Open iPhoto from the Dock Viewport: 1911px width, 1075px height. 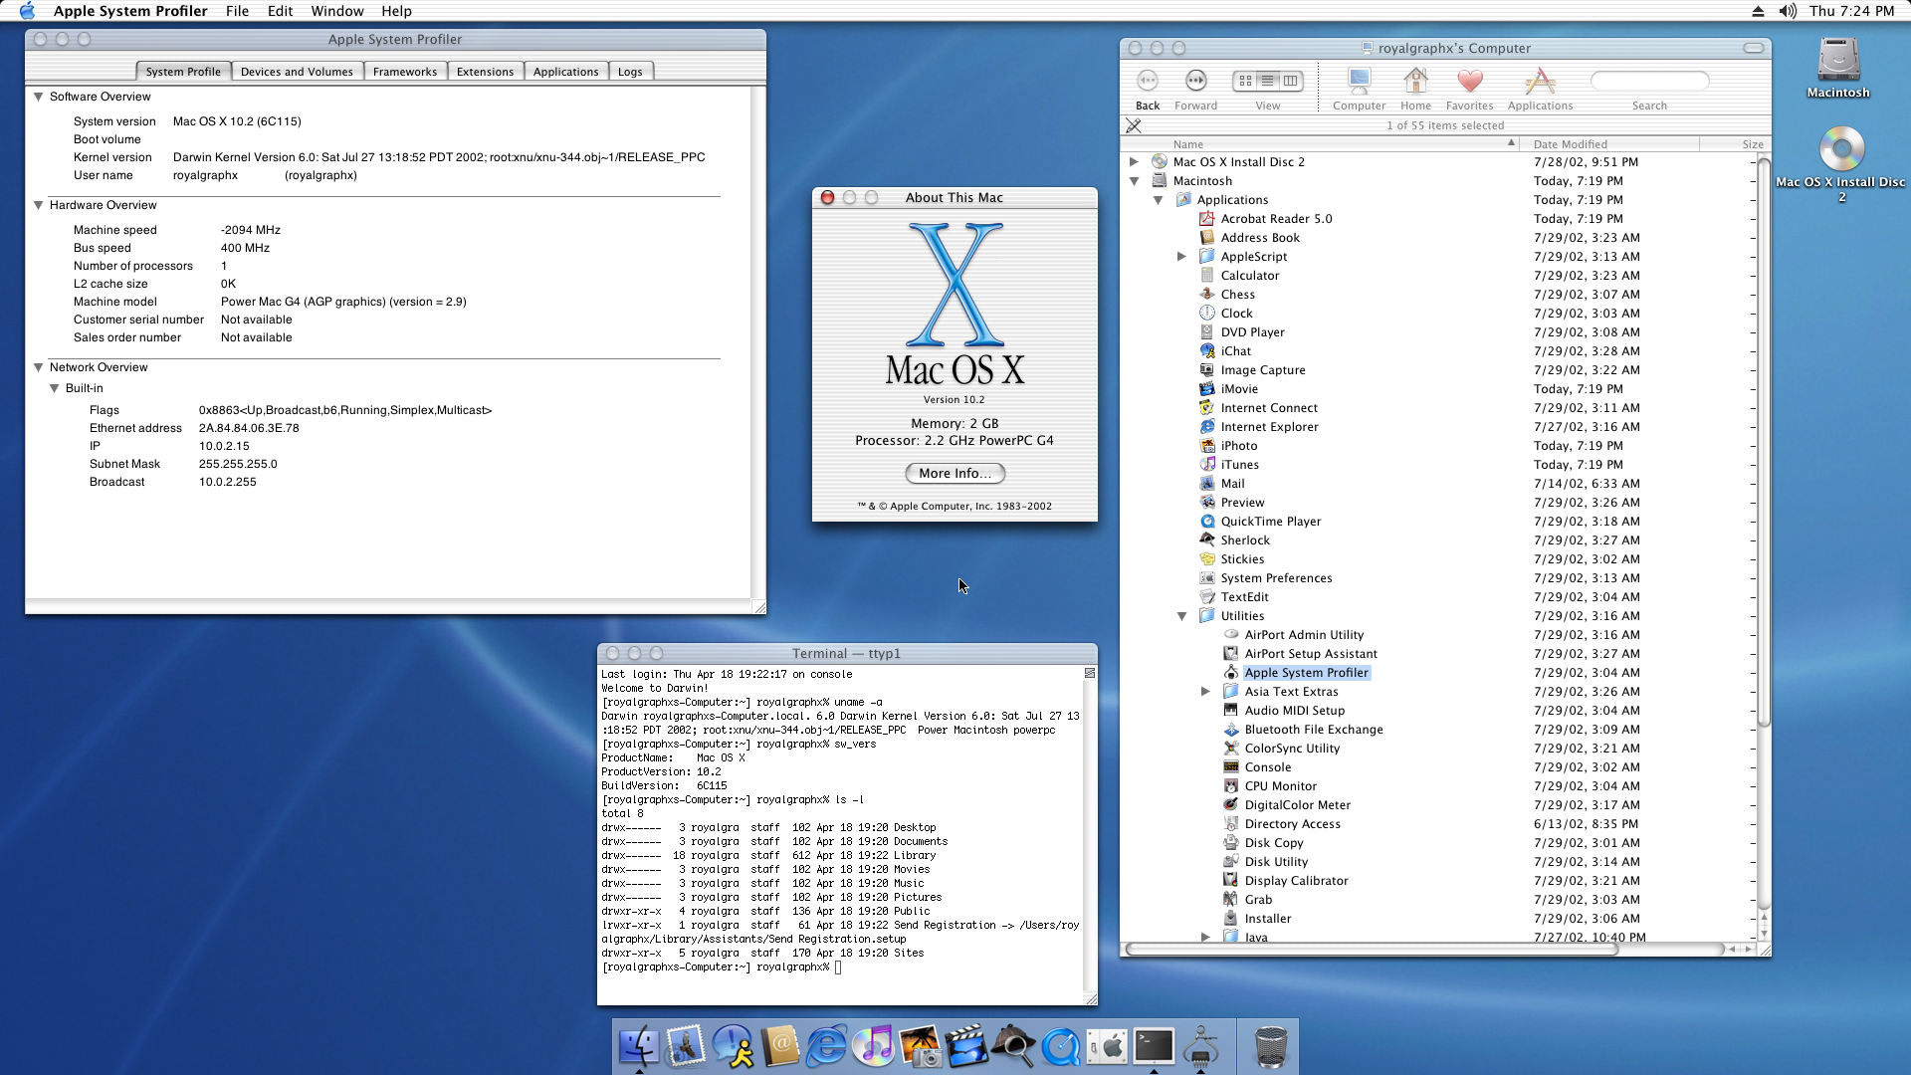921,1047
